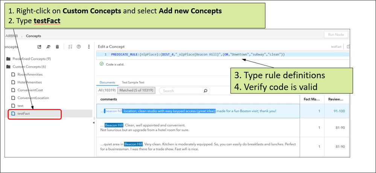Click the panel splitter handle beside the concepts list
This screenshot has width=376, height=173.
(x=94, y=120)
